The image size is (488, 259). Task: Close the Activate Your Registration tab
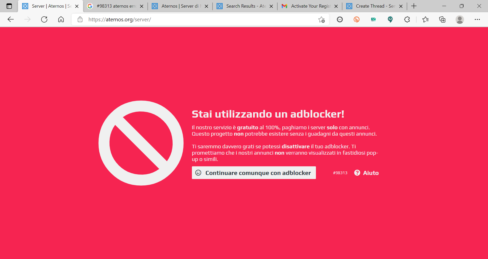[x=336, y=6]
